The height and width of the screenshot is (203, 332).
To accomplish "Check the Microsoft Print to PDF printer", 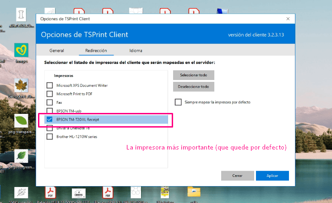I will (49, 94).
